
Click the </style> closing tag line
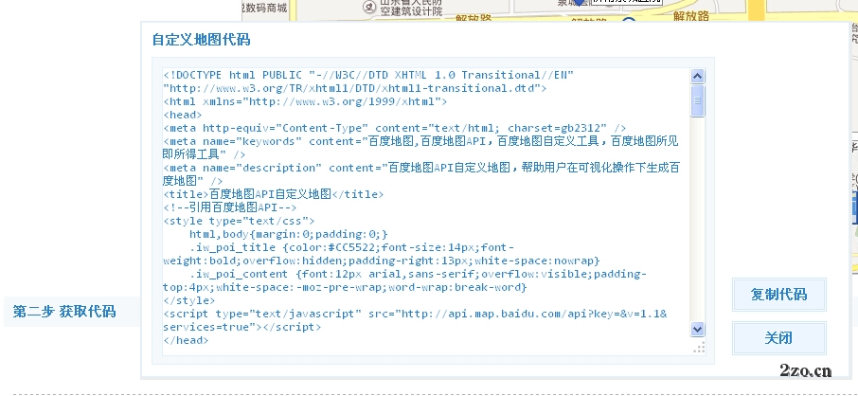click(x=189, y=300)
